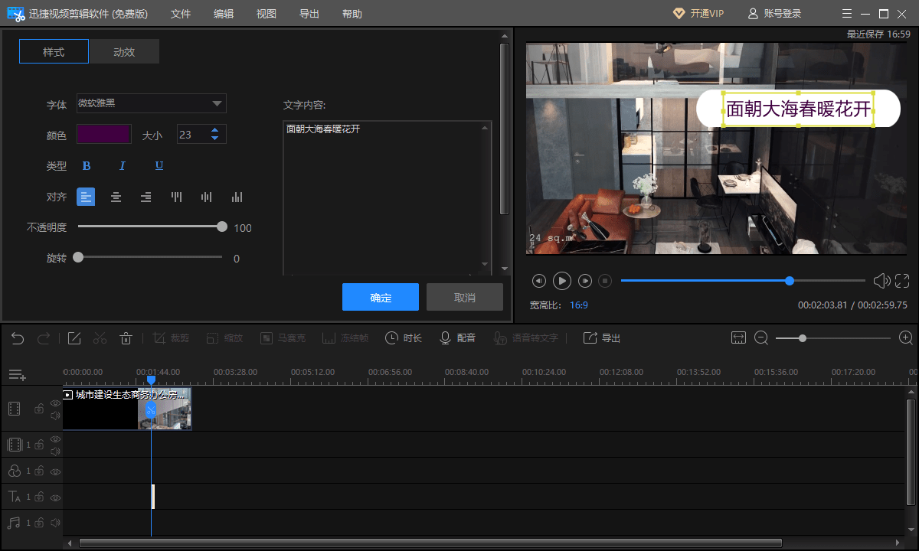
Task: Open the purple text color swatch
Action: point(104,135)
